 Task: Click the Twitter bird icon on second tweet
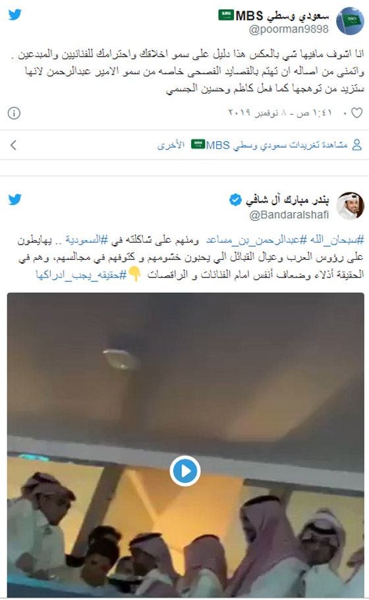point(15,200)
